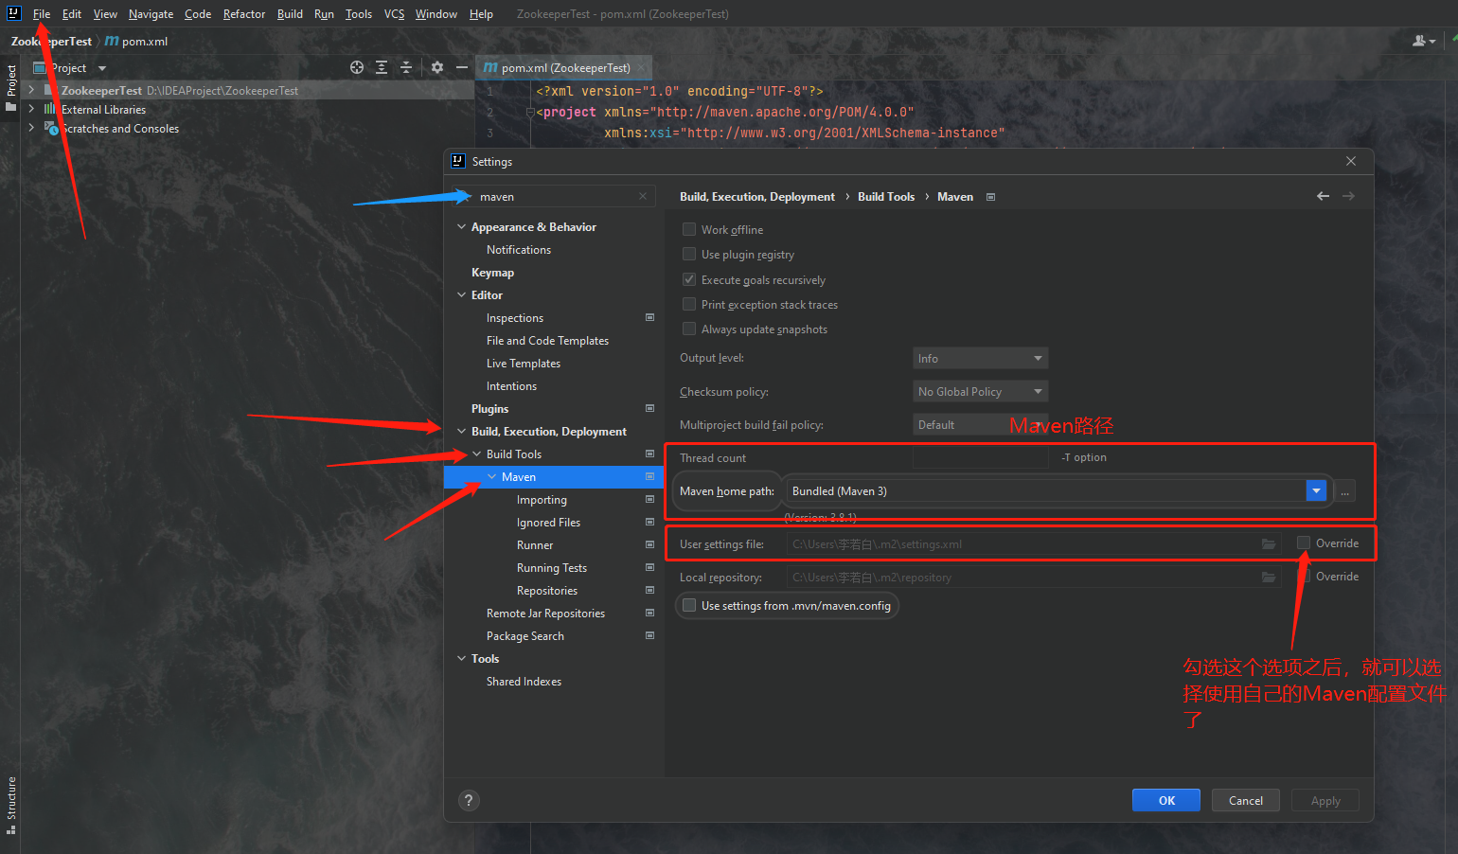Open the Navigate menu

(x=151, y=14)
